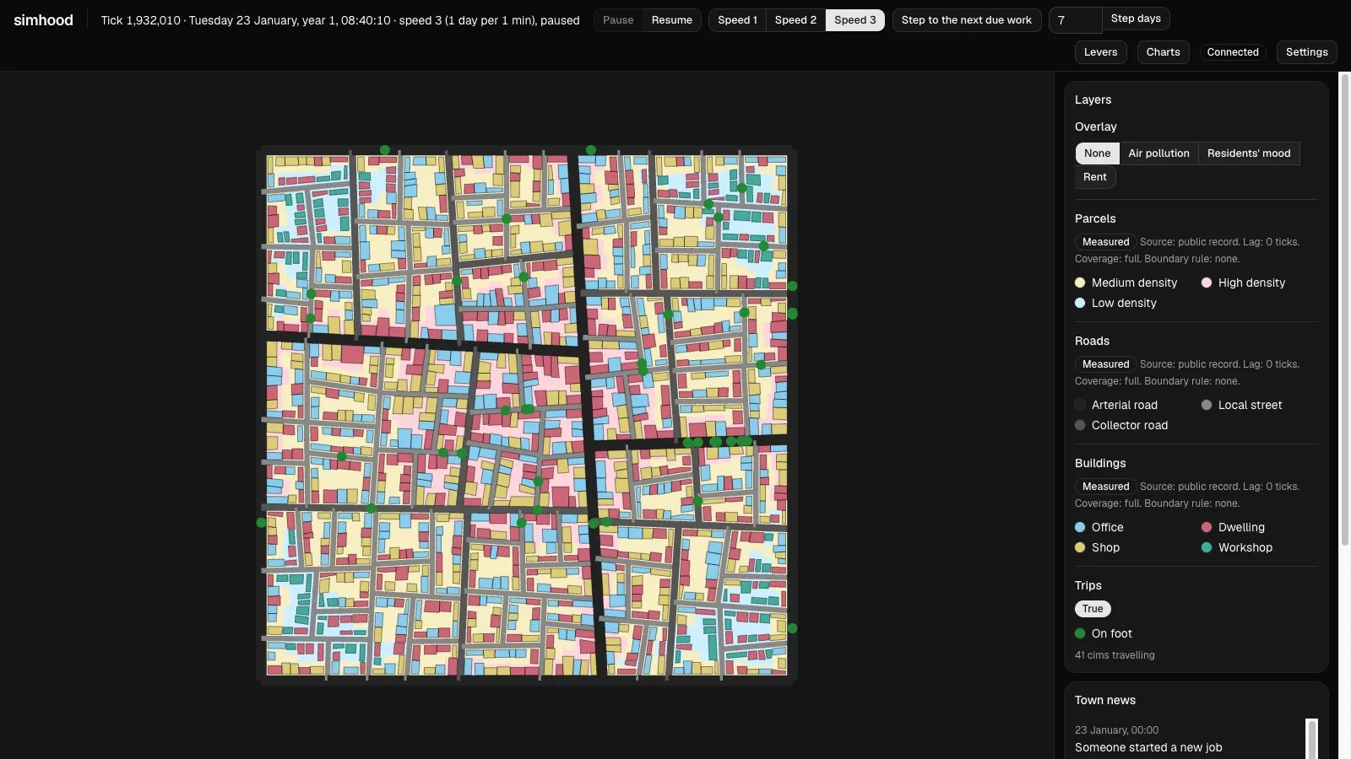1351x759 pixels.
Task: Switch overlay to Rent
Action: [1095, 177]
